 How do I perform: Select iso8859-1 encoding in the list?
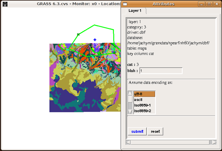tap(144, 105)
